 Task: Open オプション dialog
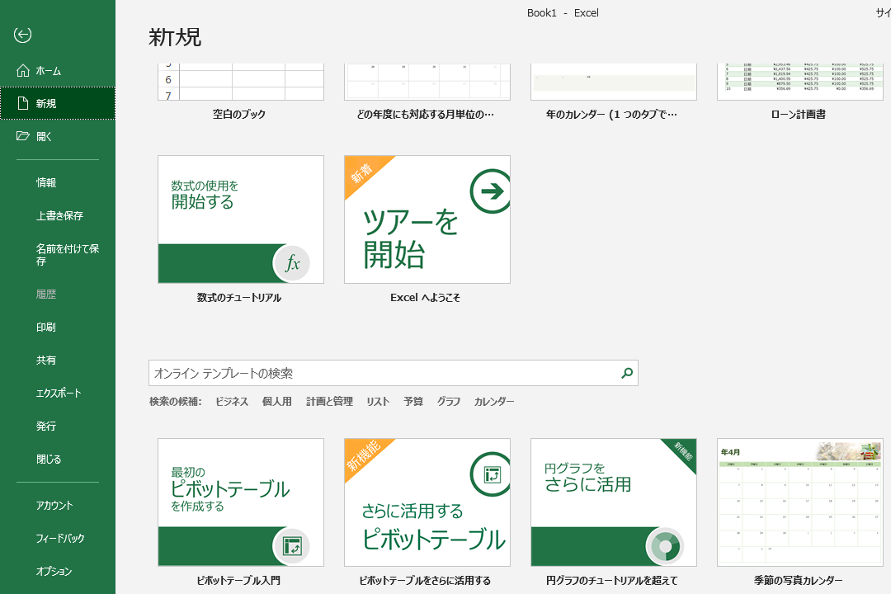(x=58, y=571)
